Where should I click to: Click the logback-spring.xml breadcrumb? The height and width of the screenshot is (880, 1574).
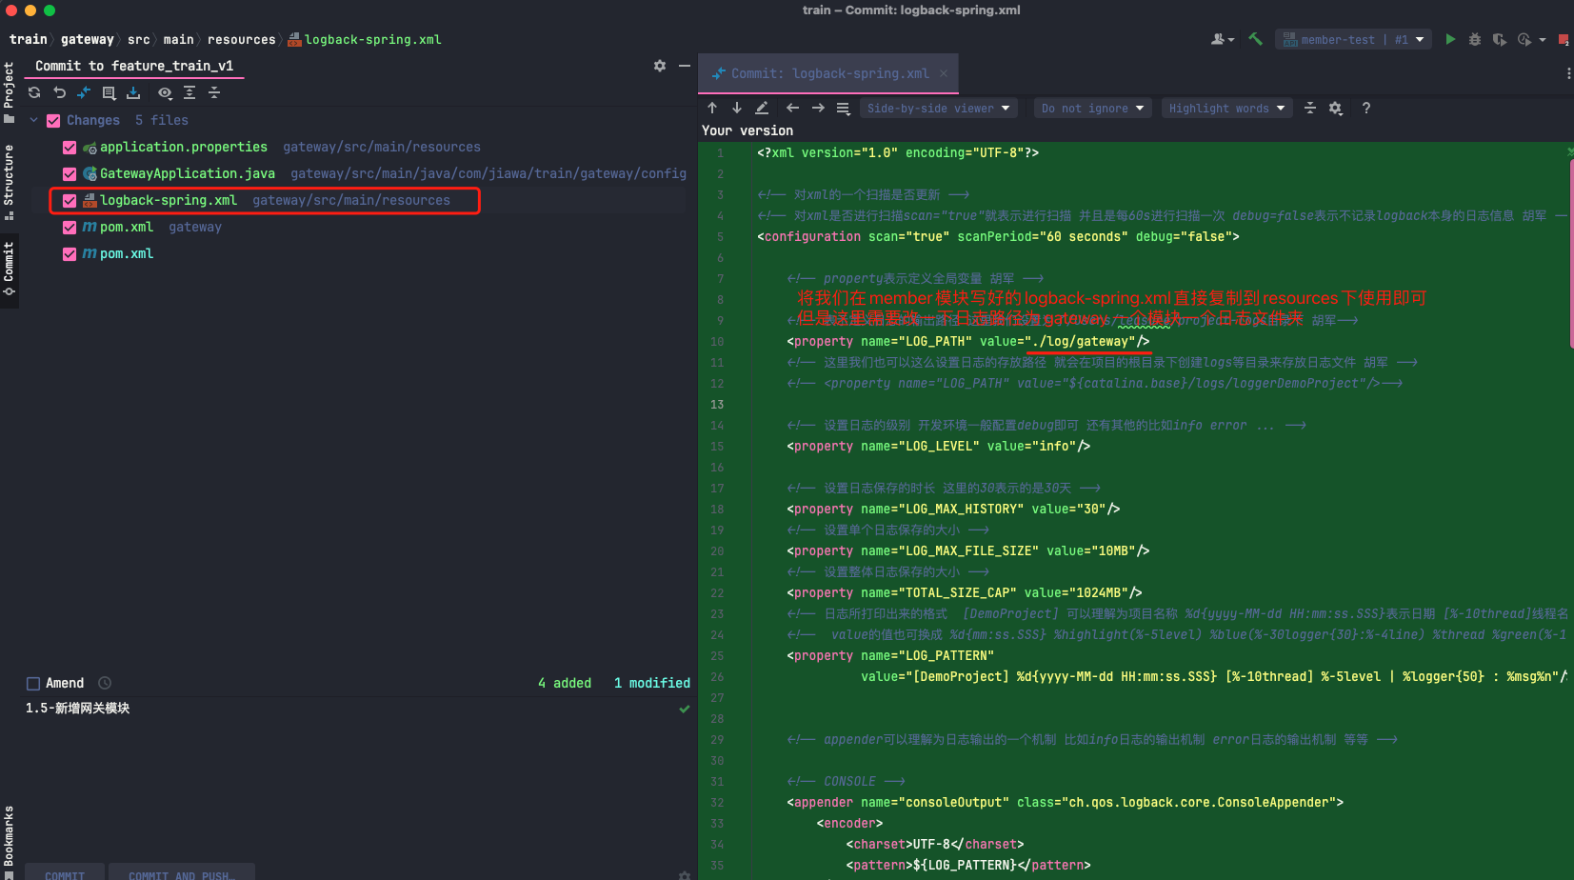tap(365, 39)
